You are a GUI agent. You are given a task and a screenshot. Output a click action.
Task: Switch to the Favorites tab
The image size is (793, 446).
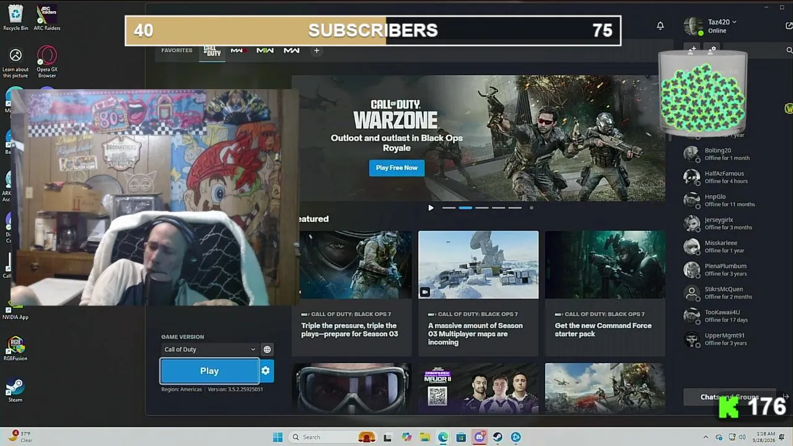177,50
